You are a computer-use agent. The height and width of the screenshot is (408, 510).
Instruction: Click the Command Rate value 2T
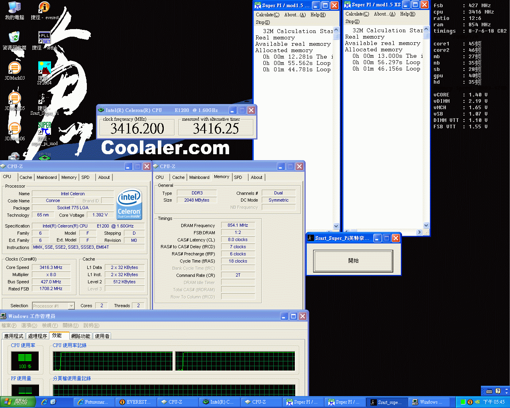[238, 275]
